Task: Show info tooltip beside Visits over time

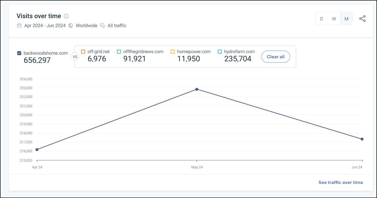Action: tap(66, 16)
